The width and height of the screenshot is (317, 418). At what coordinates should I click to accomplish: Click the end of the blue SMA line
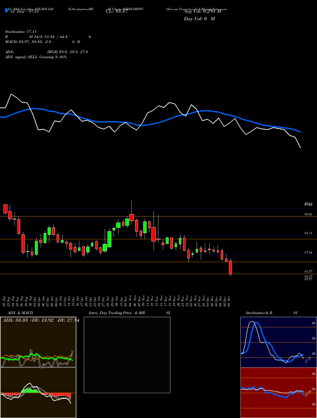pos(301,132)
